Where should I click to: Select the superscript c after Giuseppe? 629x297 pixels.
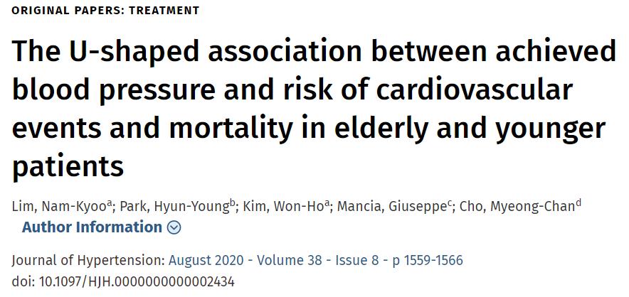(x=450, y=204)
